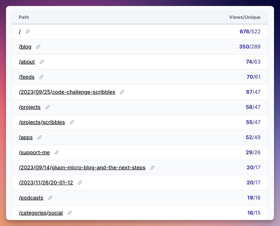This screenshot has width=280, height=226.
Task: Click link icon beside /2023/11/26/20-01-12
Action: point(80,183)
